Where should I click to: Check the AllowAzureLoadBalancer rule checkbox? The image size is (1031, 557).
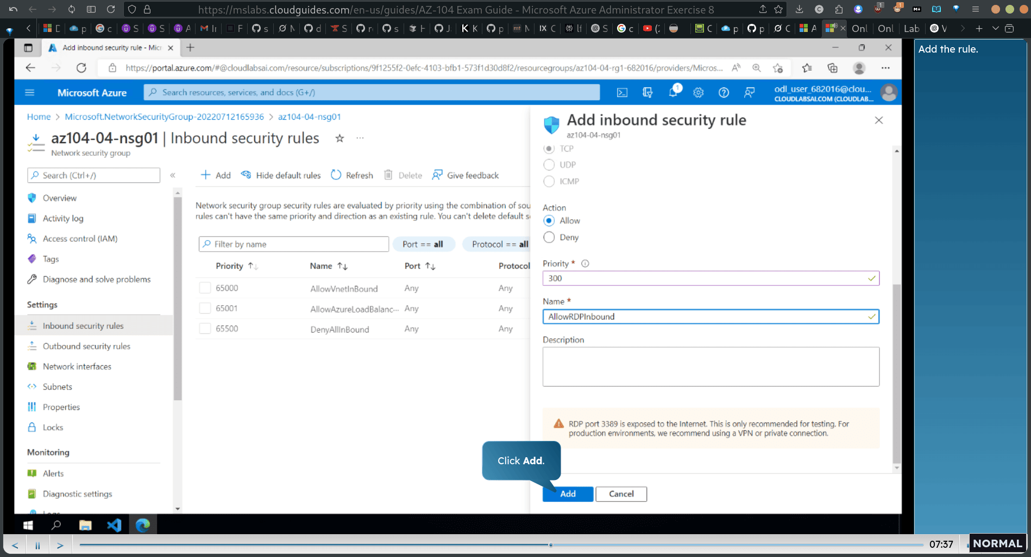click(x=205, y=309)
